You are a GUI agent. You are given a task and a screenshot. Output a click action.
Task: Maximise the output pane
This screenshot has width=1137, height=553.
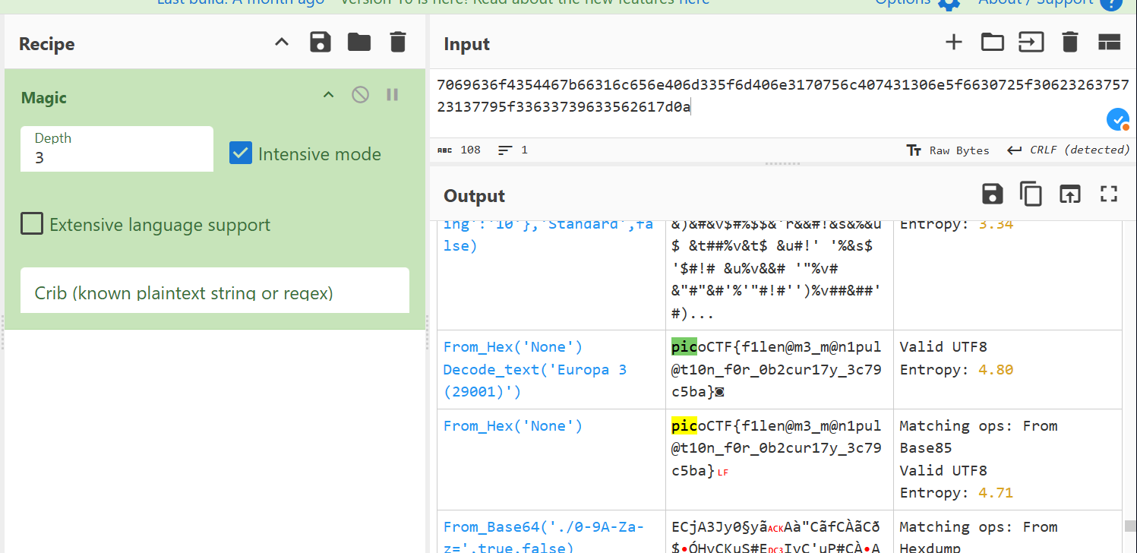[x=1109, y=194]
